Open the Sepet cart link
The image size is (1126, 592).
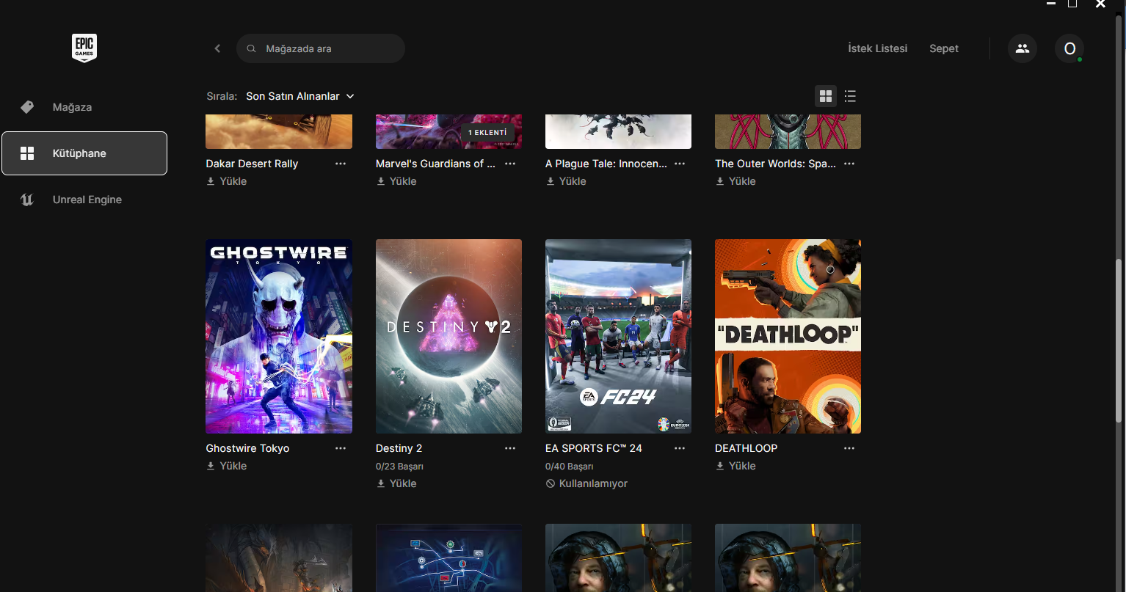(944, 48)
